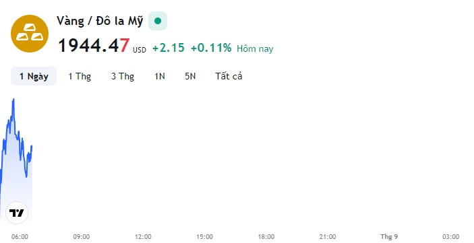
Task: Click the 21:00 time axis label
Action: tap(328, 237)
